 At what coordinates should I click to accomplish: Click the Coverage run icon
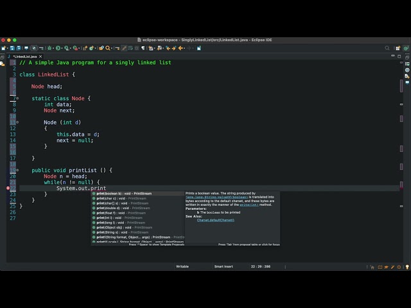tap(67, 48)
